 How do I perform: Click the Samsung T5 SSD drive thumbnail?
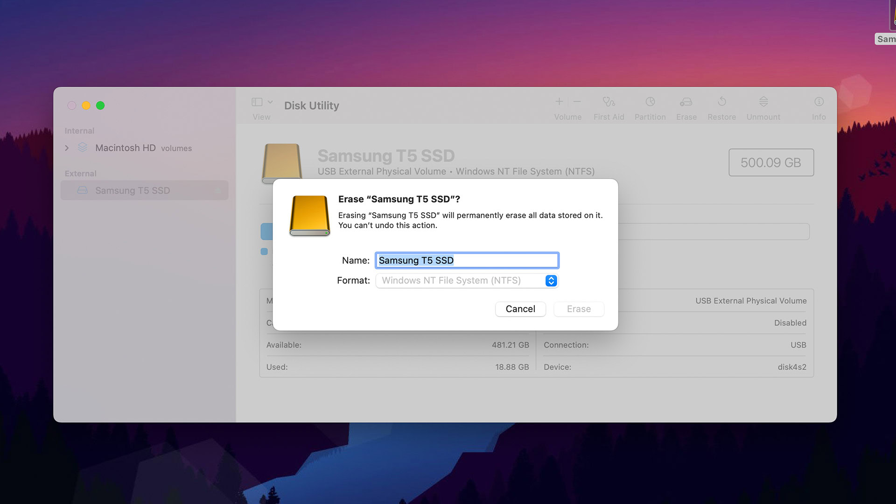(x=282, y=162)
